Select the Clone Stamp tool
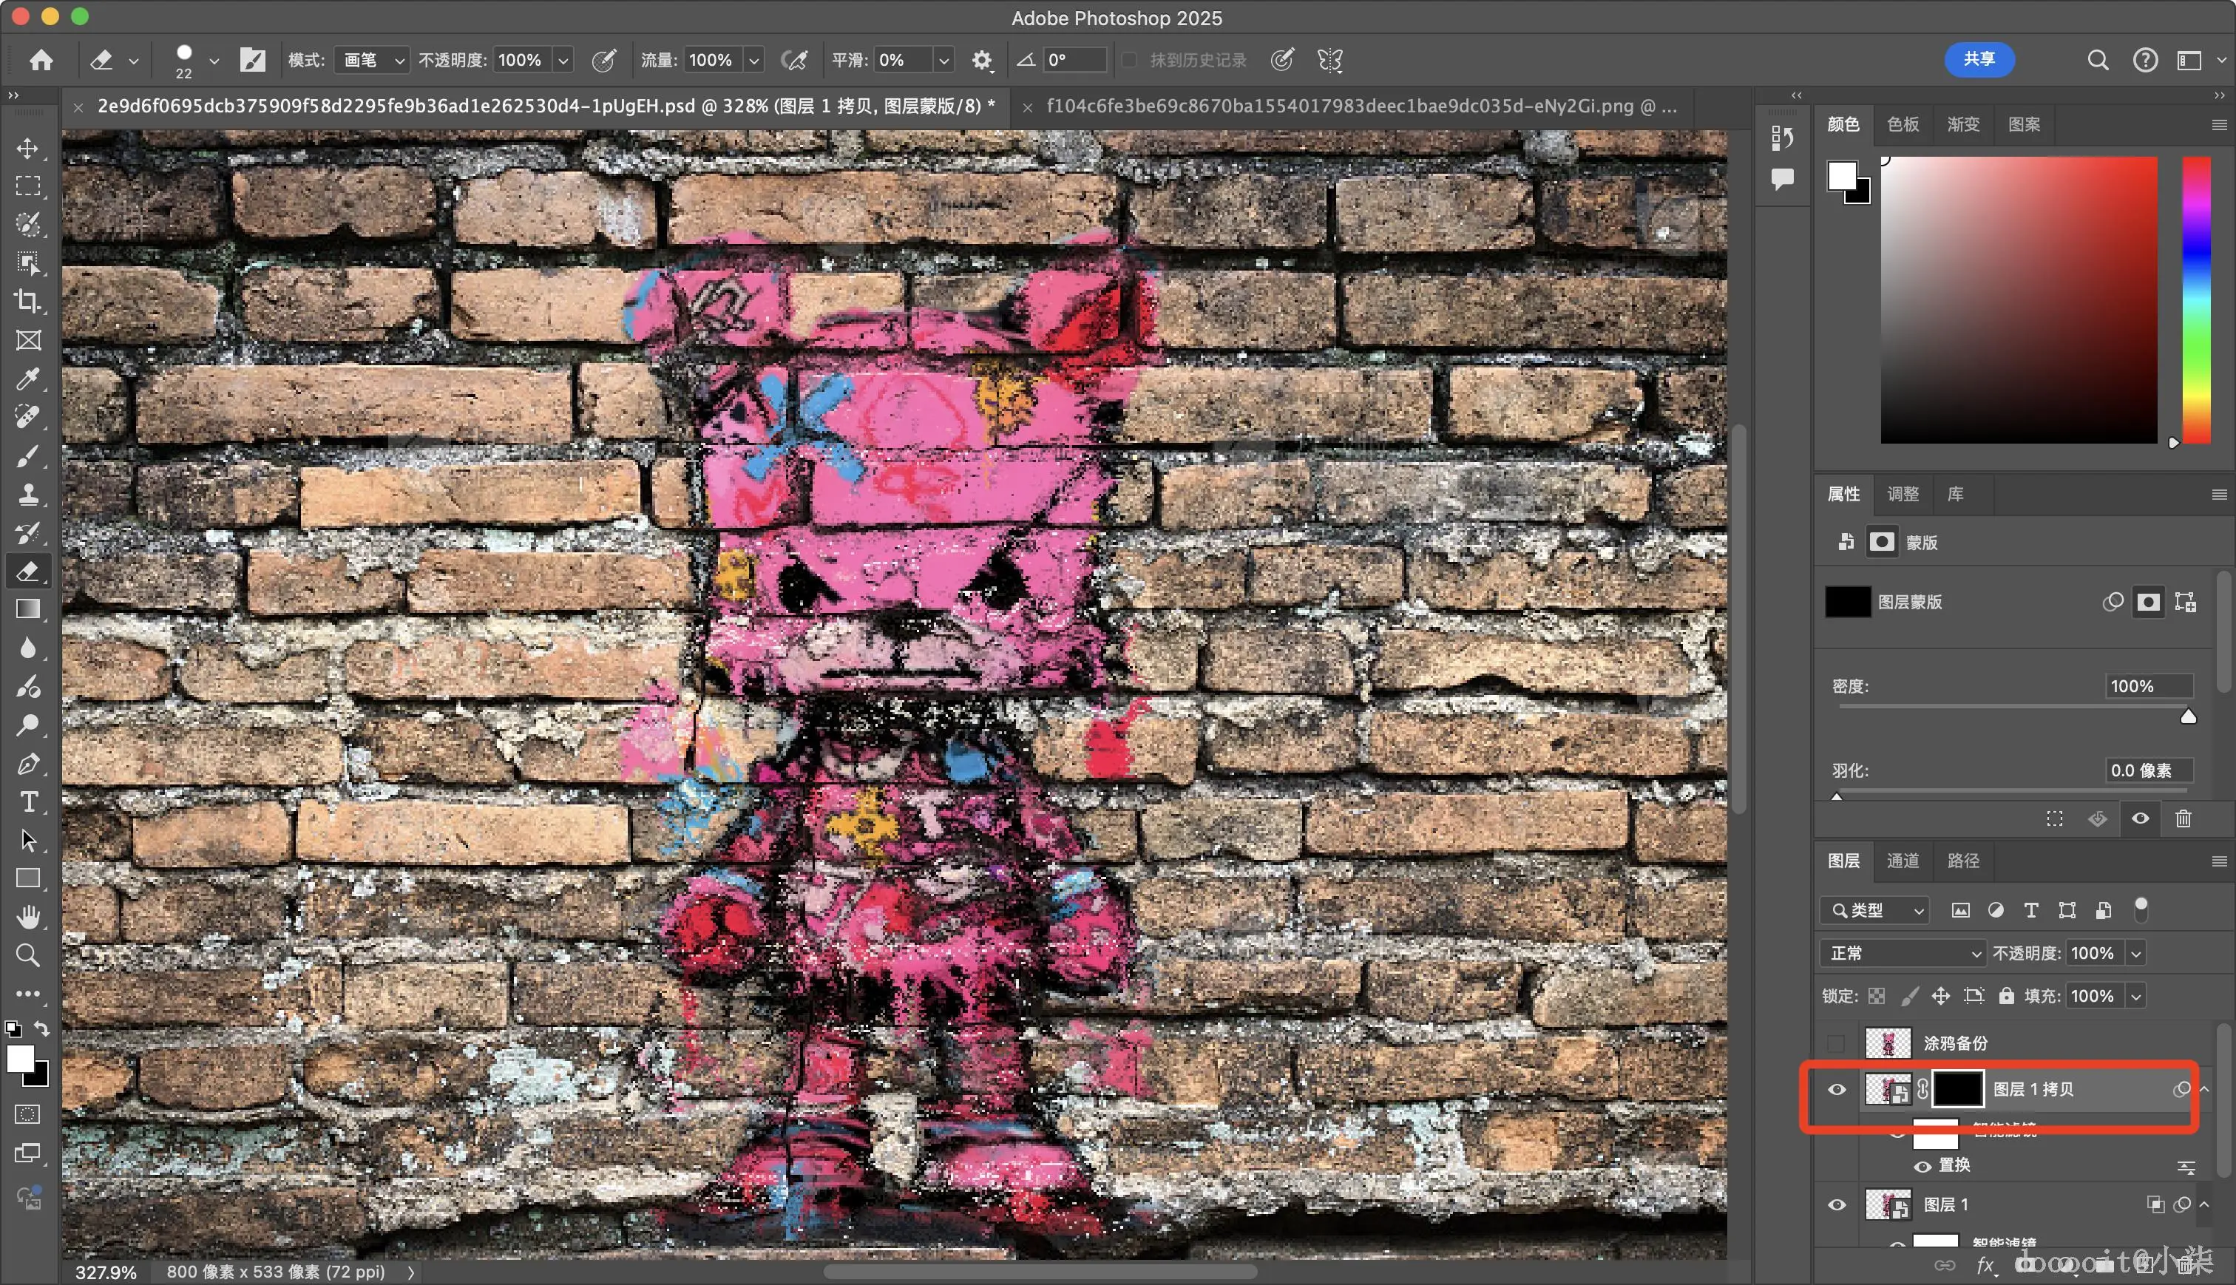 coord(28,494)
